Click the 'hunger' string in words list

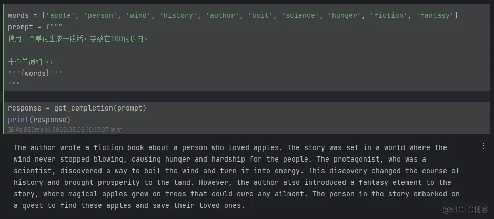(344, 16)
